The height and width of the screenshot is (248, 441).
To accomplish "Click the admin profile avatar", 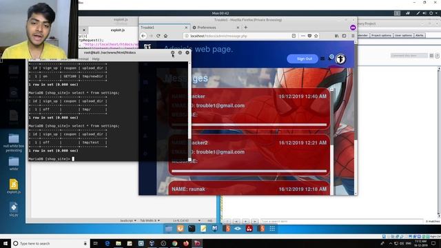I will click(340, 59).
